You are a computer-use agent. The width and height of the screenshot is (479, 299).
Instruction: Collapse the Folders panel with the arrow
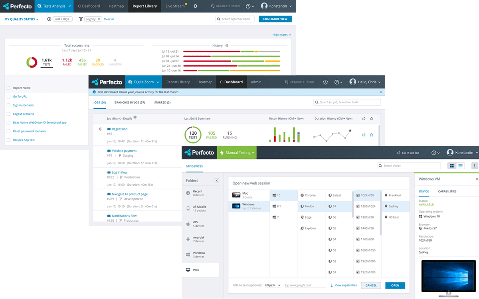pos(217,181)
